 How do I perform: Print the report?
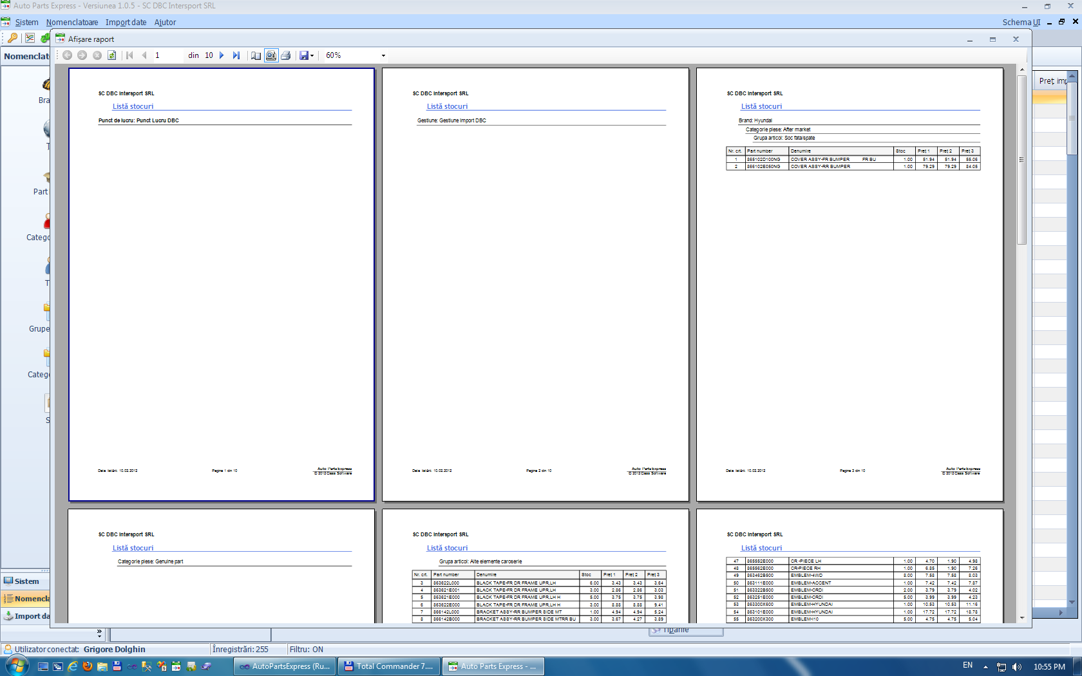point(286,55)
